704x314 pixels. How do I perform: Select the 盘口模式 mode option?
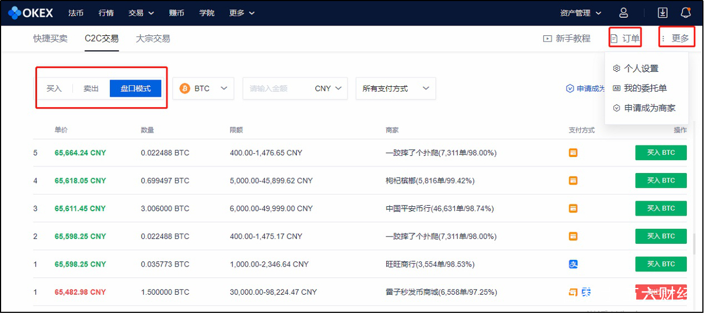coord(135,88)
